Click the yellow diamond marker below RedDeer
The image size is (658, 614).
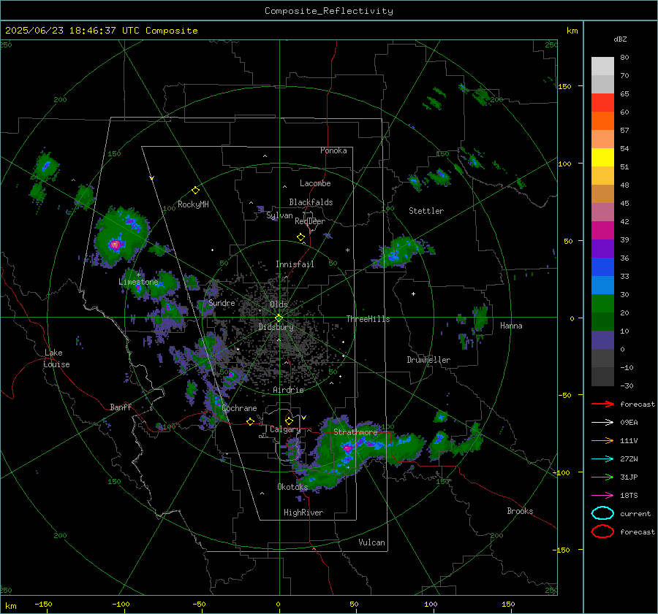[x=300, y=237]
